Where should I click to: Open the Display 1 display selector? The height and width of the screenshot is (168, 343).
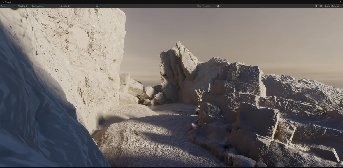click(22, 6)
